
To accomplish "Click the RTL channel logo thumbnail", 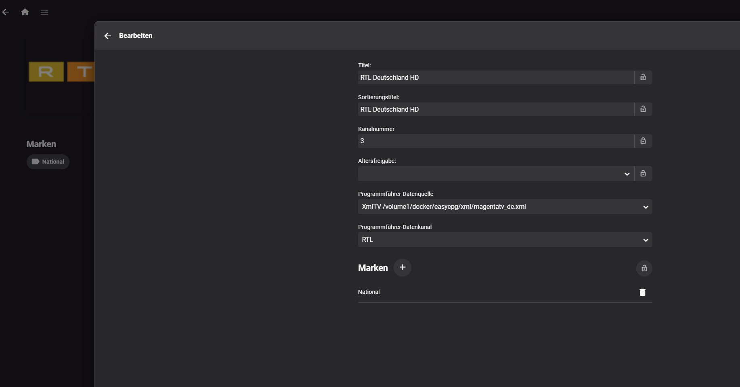I will [61, 72].
